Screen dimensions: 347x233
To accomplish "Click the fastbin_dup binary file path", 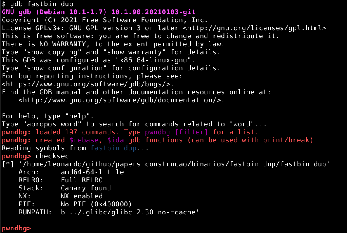I will (175, 164).
